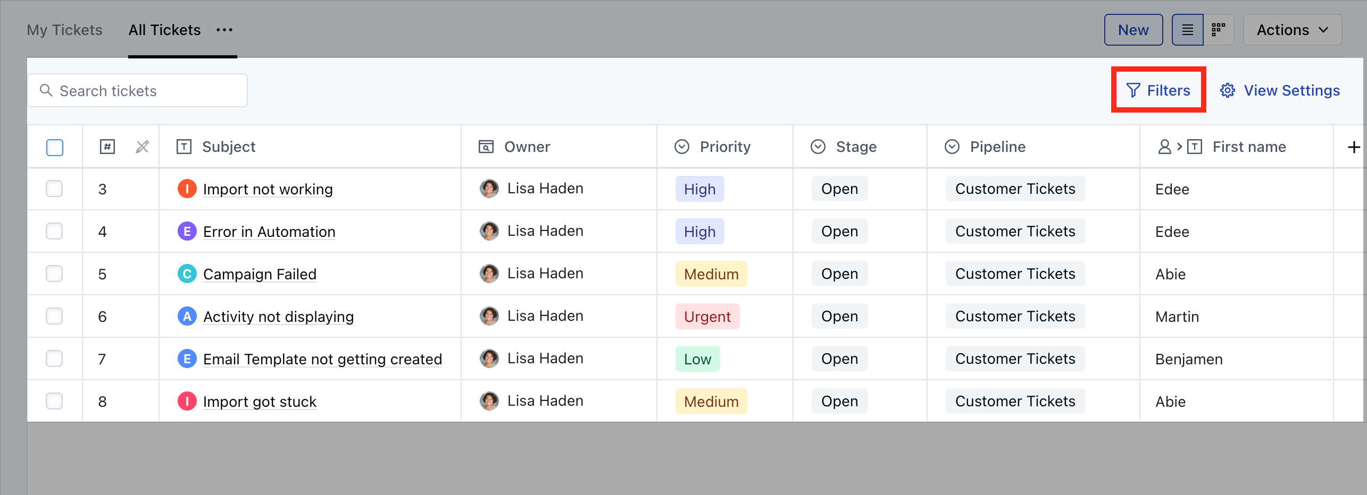Viewport: 1367px width, 495px height.
Task: Check the box for ticket 3
Action: 54,189
